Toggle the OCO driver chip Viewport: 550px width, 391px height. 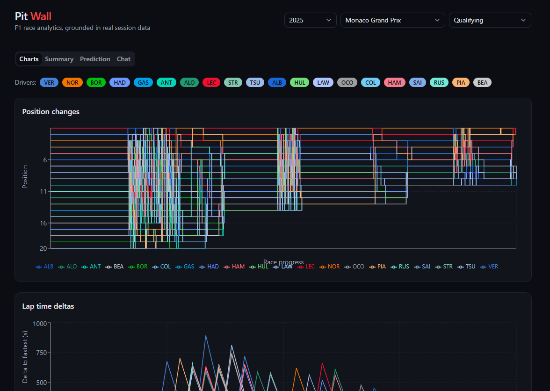[347, 82]
